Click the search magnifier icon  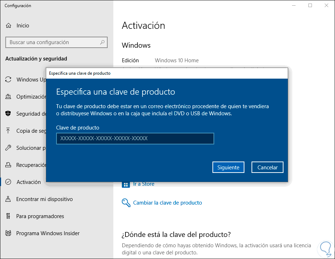click(x=102, y=42)
